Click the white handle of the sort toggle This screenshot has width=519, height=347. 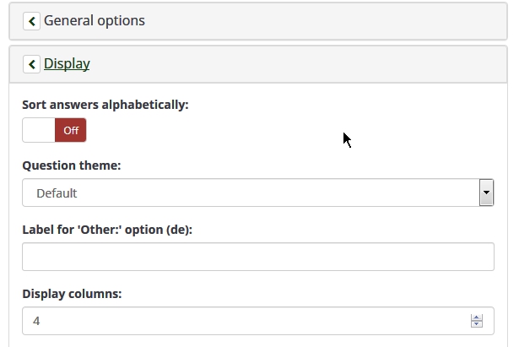pyautogui.click(x=39, y=130)
